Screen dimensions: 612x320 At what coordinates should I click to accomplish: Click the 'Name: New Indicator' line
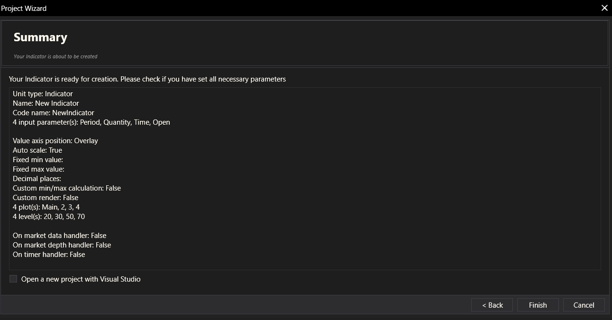point(46,103)
